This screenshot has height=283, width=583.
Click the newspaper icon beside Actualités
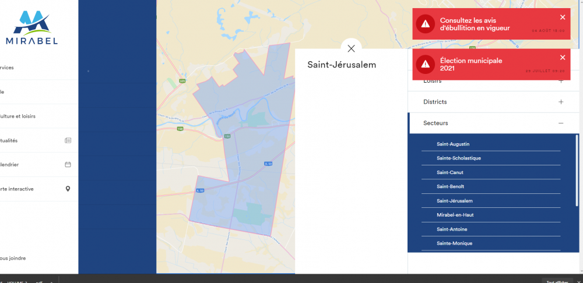(68, 140)
